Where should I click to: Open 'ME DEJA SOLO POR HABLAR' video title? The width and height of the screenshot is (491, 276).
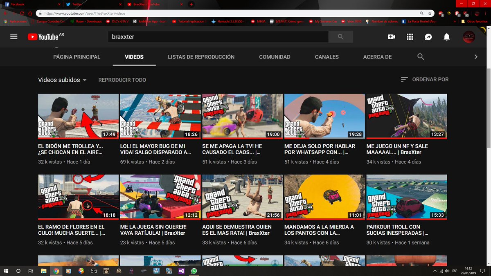tap(320, 149)
